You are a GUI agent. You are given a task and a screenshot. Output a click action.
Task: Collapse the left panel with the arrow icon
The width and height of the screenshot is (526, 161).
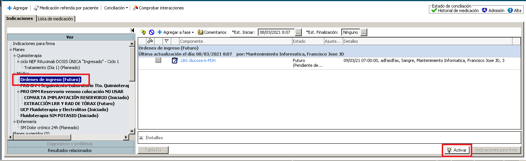pyautogui.click(x=132, y=30)
